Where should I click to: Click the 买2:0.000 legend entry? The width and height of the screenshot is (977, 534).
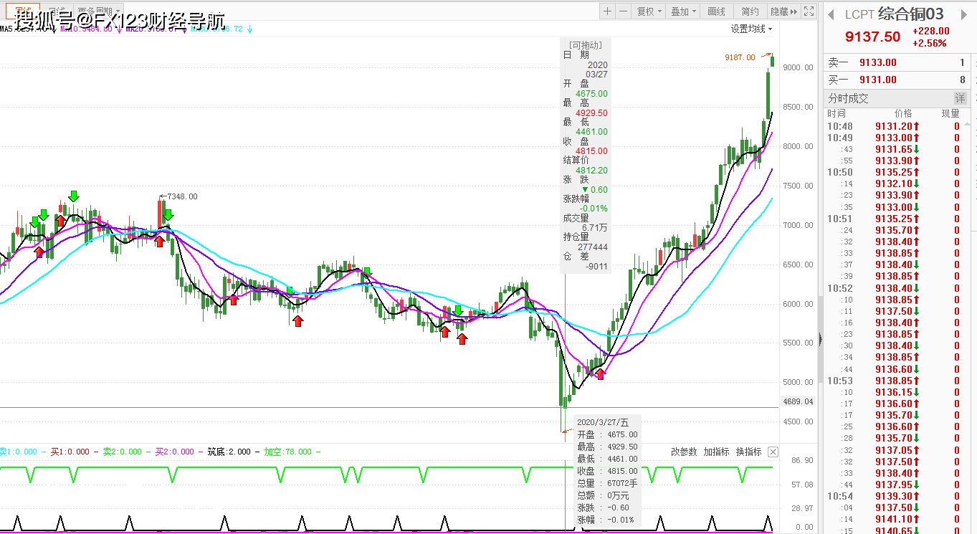[x=174, y=452]
